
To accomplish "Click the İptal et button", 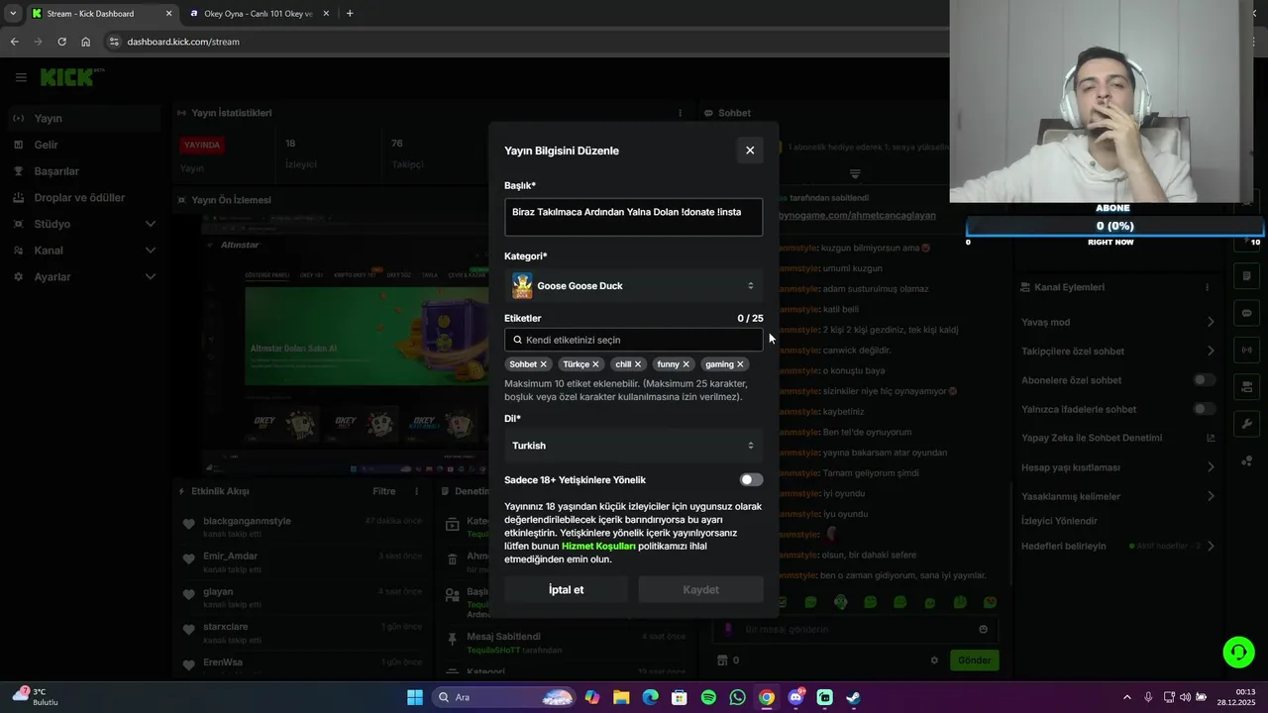I will pyautogui.click(x=566, y=590).
